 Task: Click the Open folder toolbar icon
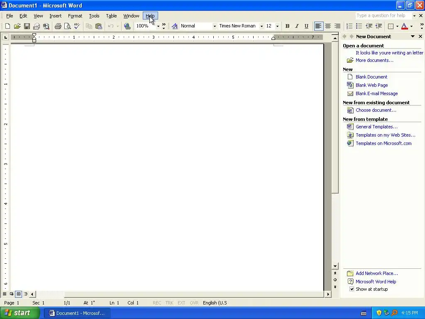click(x=17, y=26)
